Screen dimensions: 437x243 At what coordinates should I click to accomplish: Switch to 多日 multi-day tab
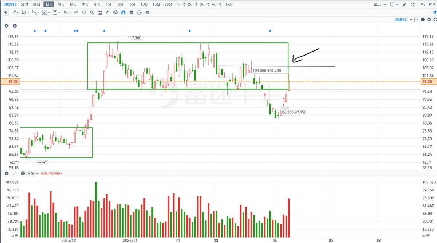[36, 4]
